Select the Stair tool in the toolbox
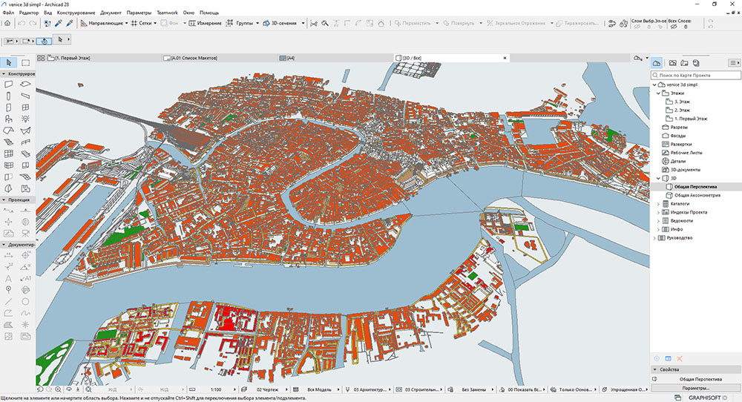The height and width of the screenshot is (402, 742). (8, 142)
